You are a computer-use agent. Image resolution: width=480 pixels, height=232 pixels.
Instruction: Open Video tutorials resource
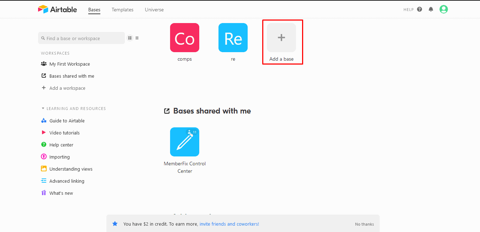(64, 133)
